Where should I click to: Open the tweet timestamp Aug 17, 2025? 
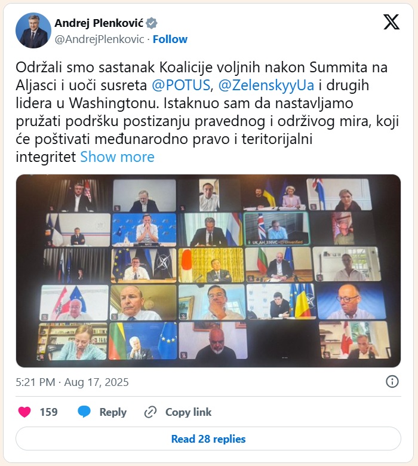pyautogui.click(x=72, y=382)
